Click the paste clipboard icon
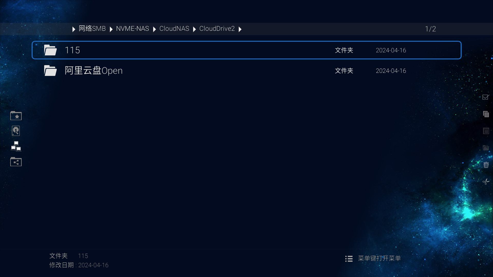Screen dimensions: 493x277 tap(486, 131)
